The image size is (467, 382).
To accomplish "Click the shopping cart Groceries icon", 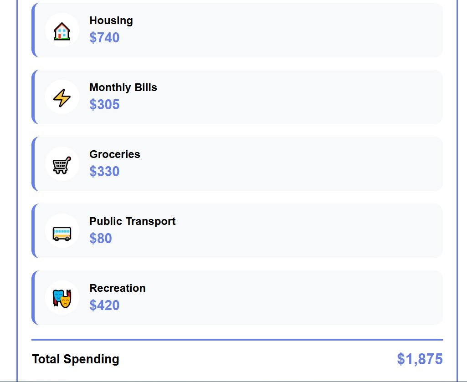I will [x=62, y=165].
